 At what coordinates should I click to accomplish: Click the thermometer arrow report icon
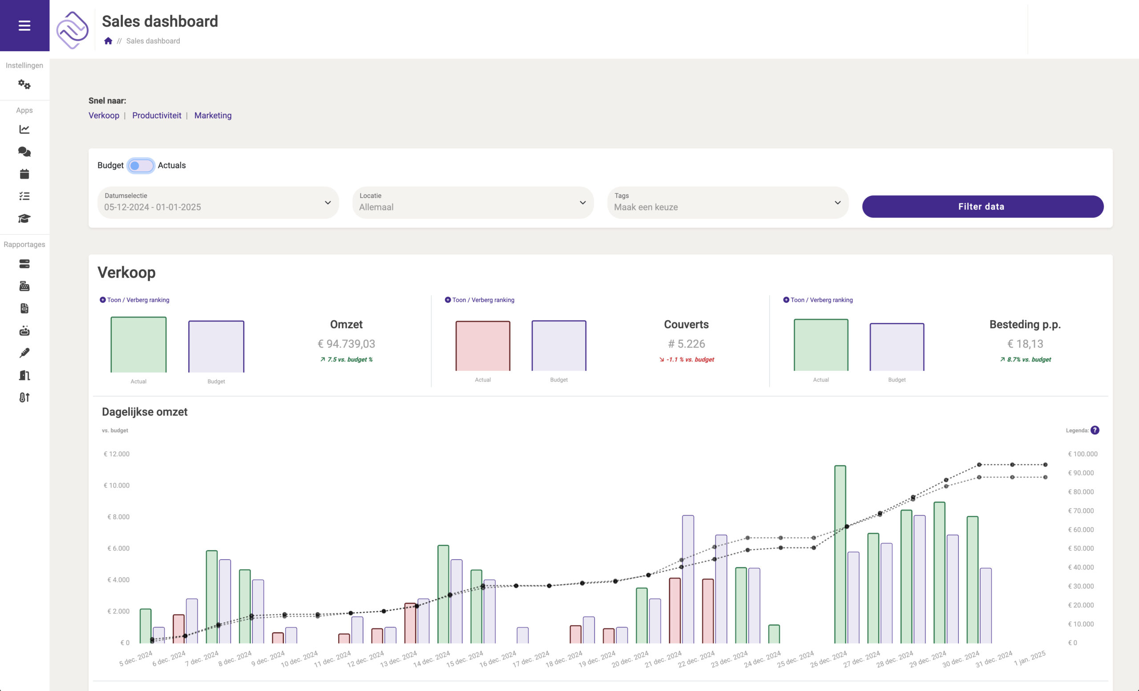click(24, 397)
